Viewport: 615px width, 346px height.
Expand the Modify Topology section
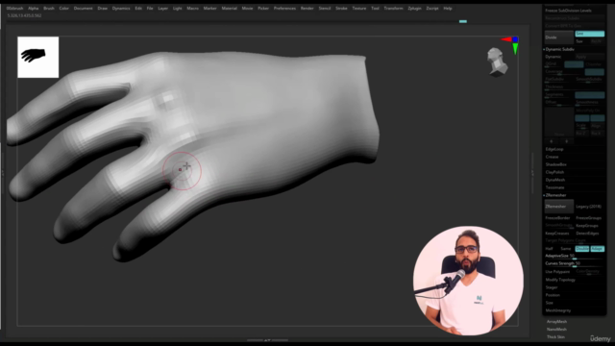coord(560,280)
